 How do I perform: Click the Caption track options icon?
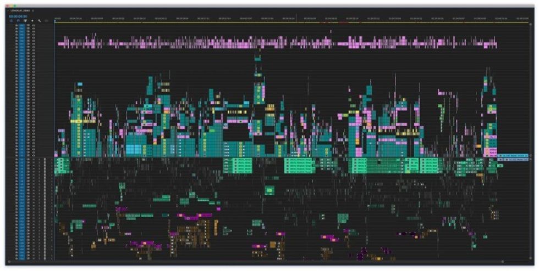47,21
